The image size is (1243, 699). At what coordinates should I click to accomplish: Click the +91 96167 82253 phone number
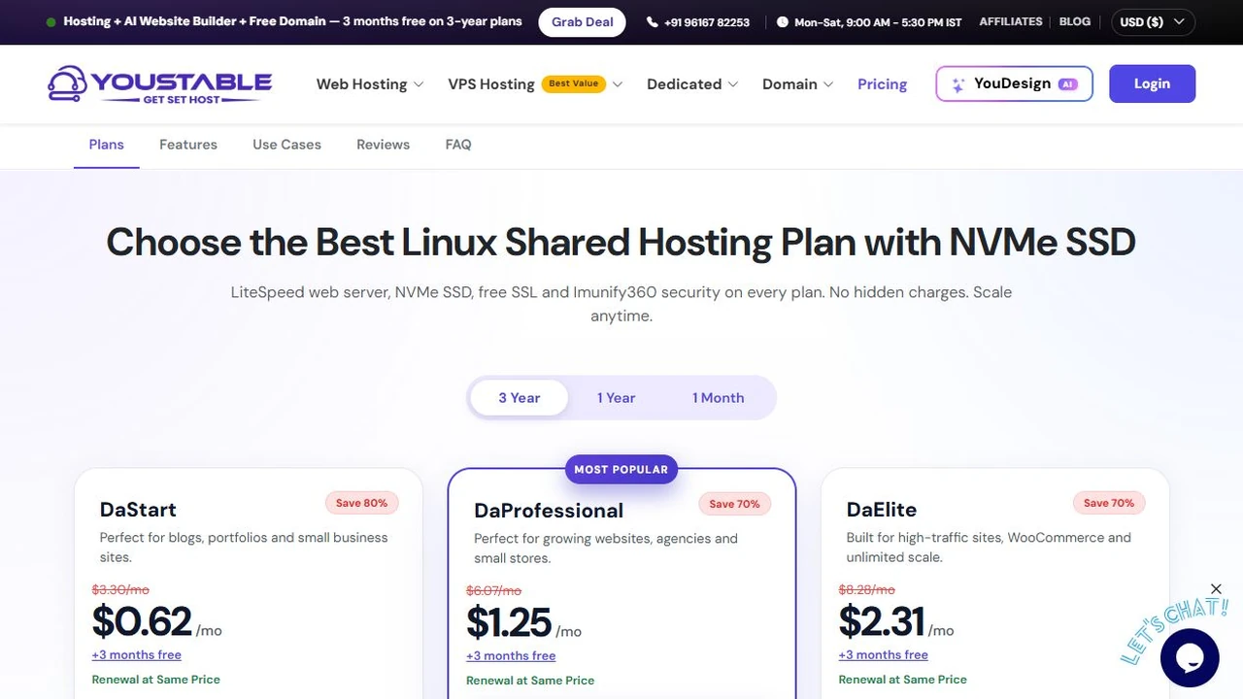pyautogui.click(x=707, y=22)
